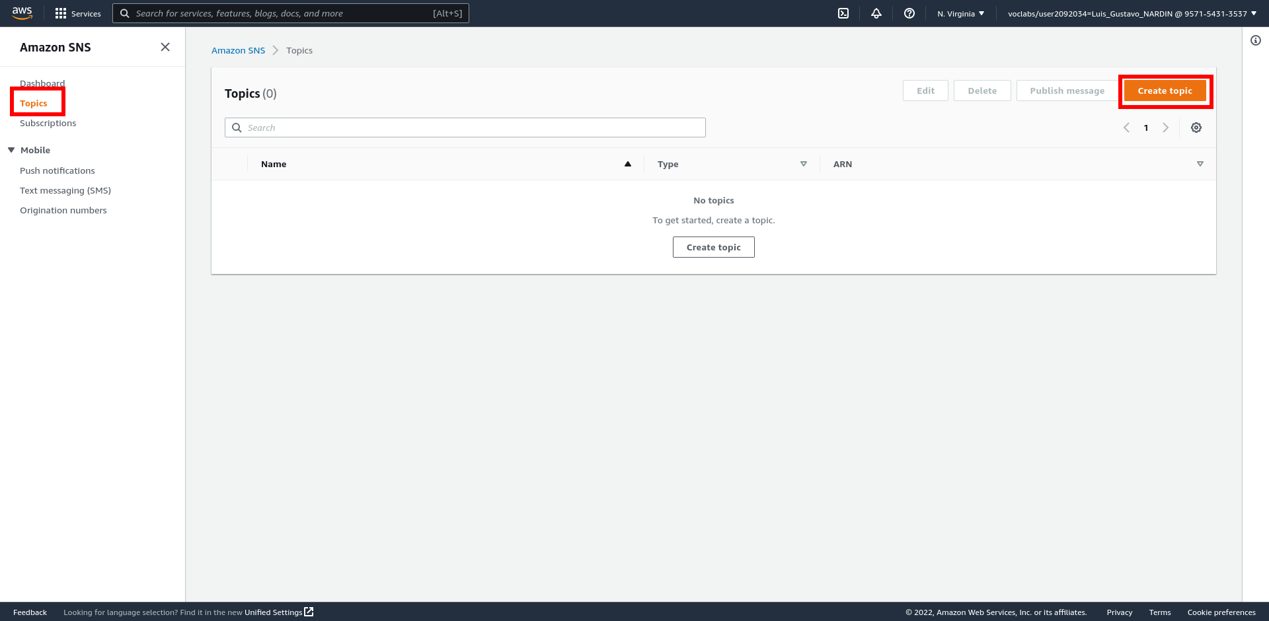Click Amazon SNS breadcrumb link
Screen dimensions: 1269x621
tap(238, 50)
